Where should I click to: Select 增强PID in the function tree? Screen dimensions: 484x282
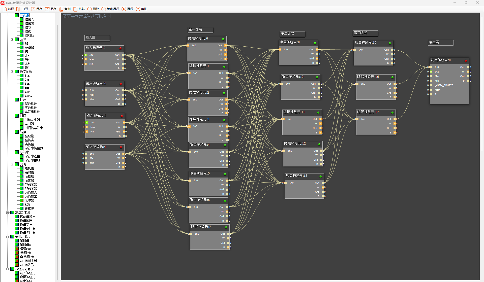tap(25, 249)
